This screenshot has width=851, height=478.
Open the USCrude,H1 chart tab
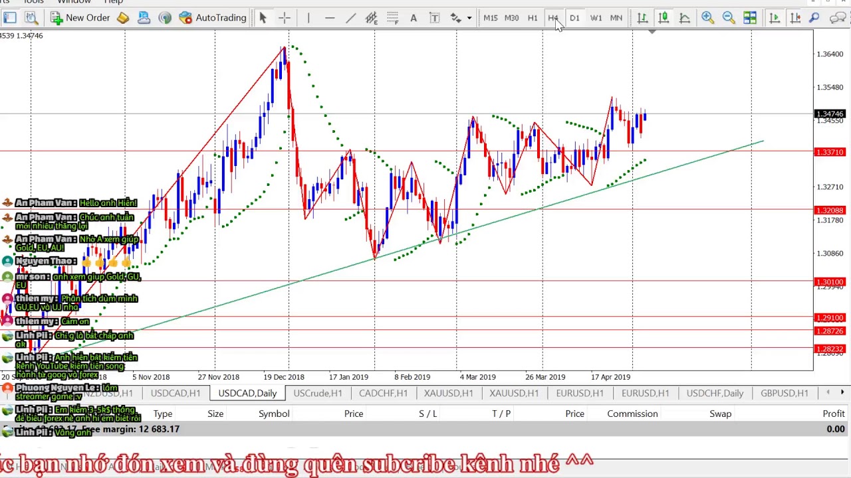[318, 393]
